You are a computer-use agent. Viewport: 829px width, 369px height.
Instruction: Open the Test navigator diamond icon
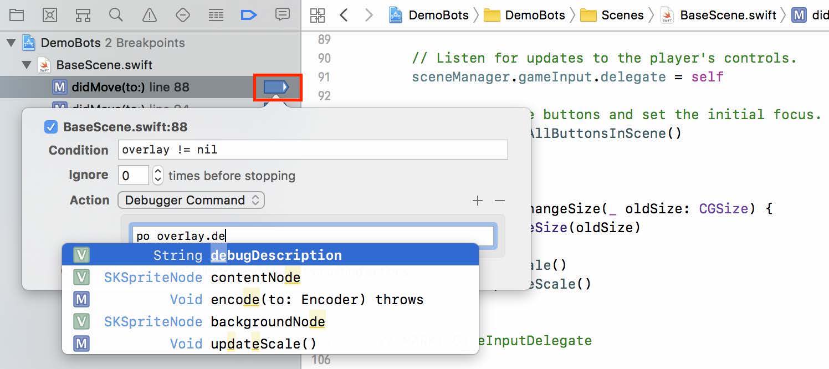coord(183,15)
